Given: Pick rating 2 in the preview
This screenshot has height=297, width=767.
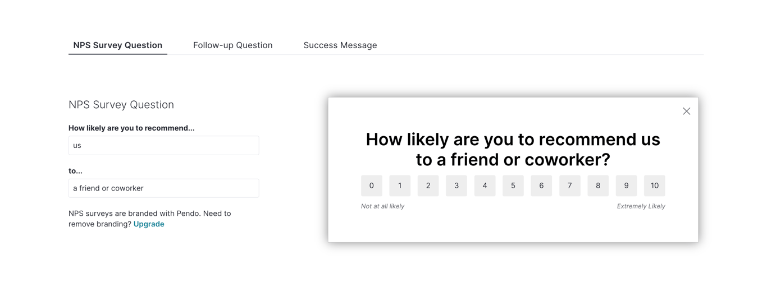Looking at the screenshot, I should click(428, 186).
